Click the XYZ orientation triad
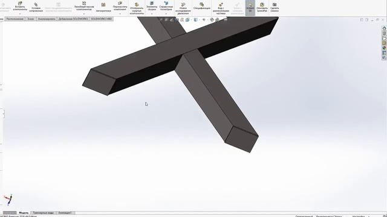The image size is (387, 217). (x=8, y=200)
